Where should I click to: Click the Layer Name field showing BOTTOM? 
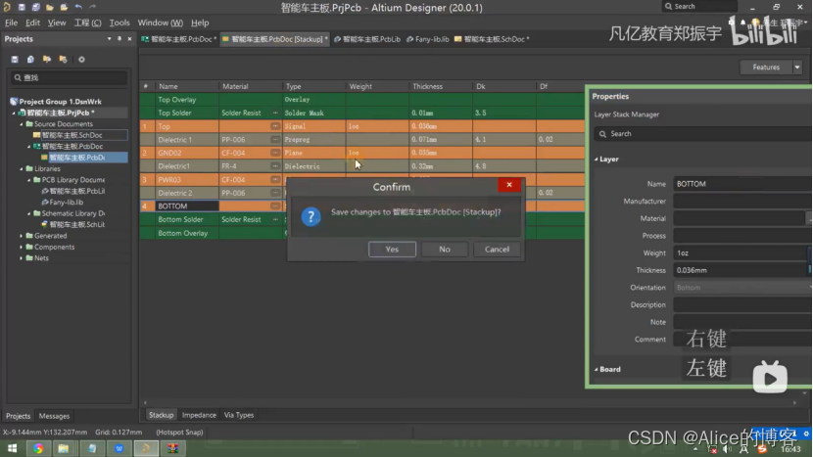pos(741,184)
